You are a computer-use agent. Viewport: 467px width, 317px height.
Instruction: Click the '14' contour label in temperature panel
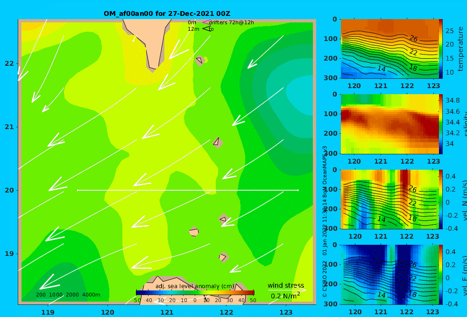tap(382, 69)
